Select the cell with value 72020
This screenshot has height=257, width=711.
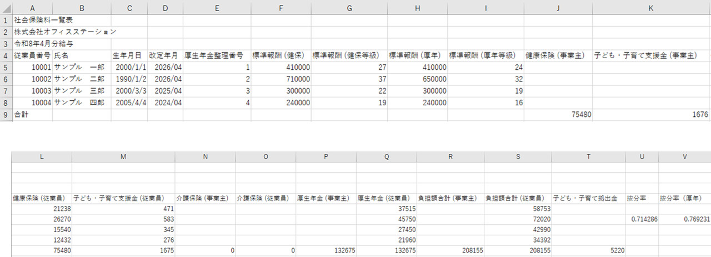(518, 219)
